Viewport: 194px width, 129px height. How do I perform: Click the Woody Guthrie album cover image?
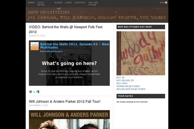click(x=141, y=53)
